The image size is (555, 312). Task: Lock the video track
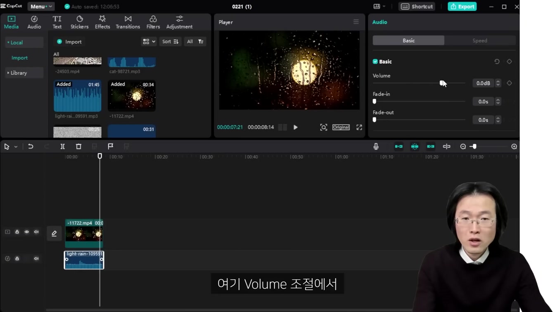(17, 232)
